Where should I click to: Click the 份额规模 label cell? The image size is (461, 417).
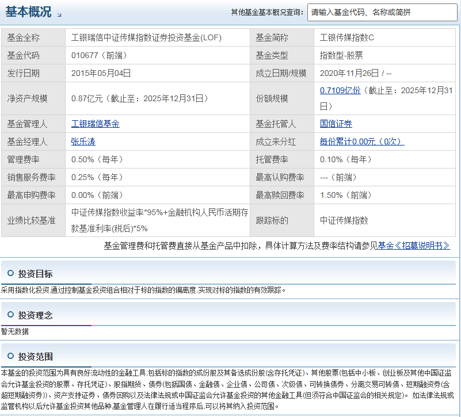click(282, 98)
